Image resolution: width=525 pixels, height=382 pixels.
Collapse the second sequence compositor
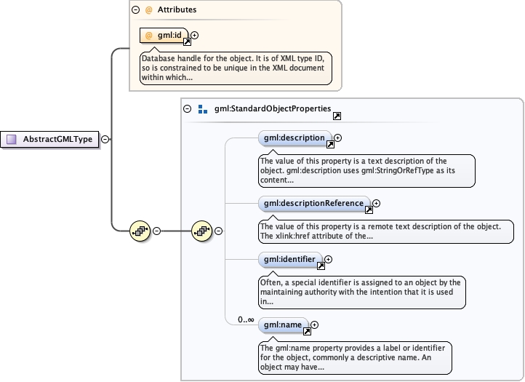point(218,231)
